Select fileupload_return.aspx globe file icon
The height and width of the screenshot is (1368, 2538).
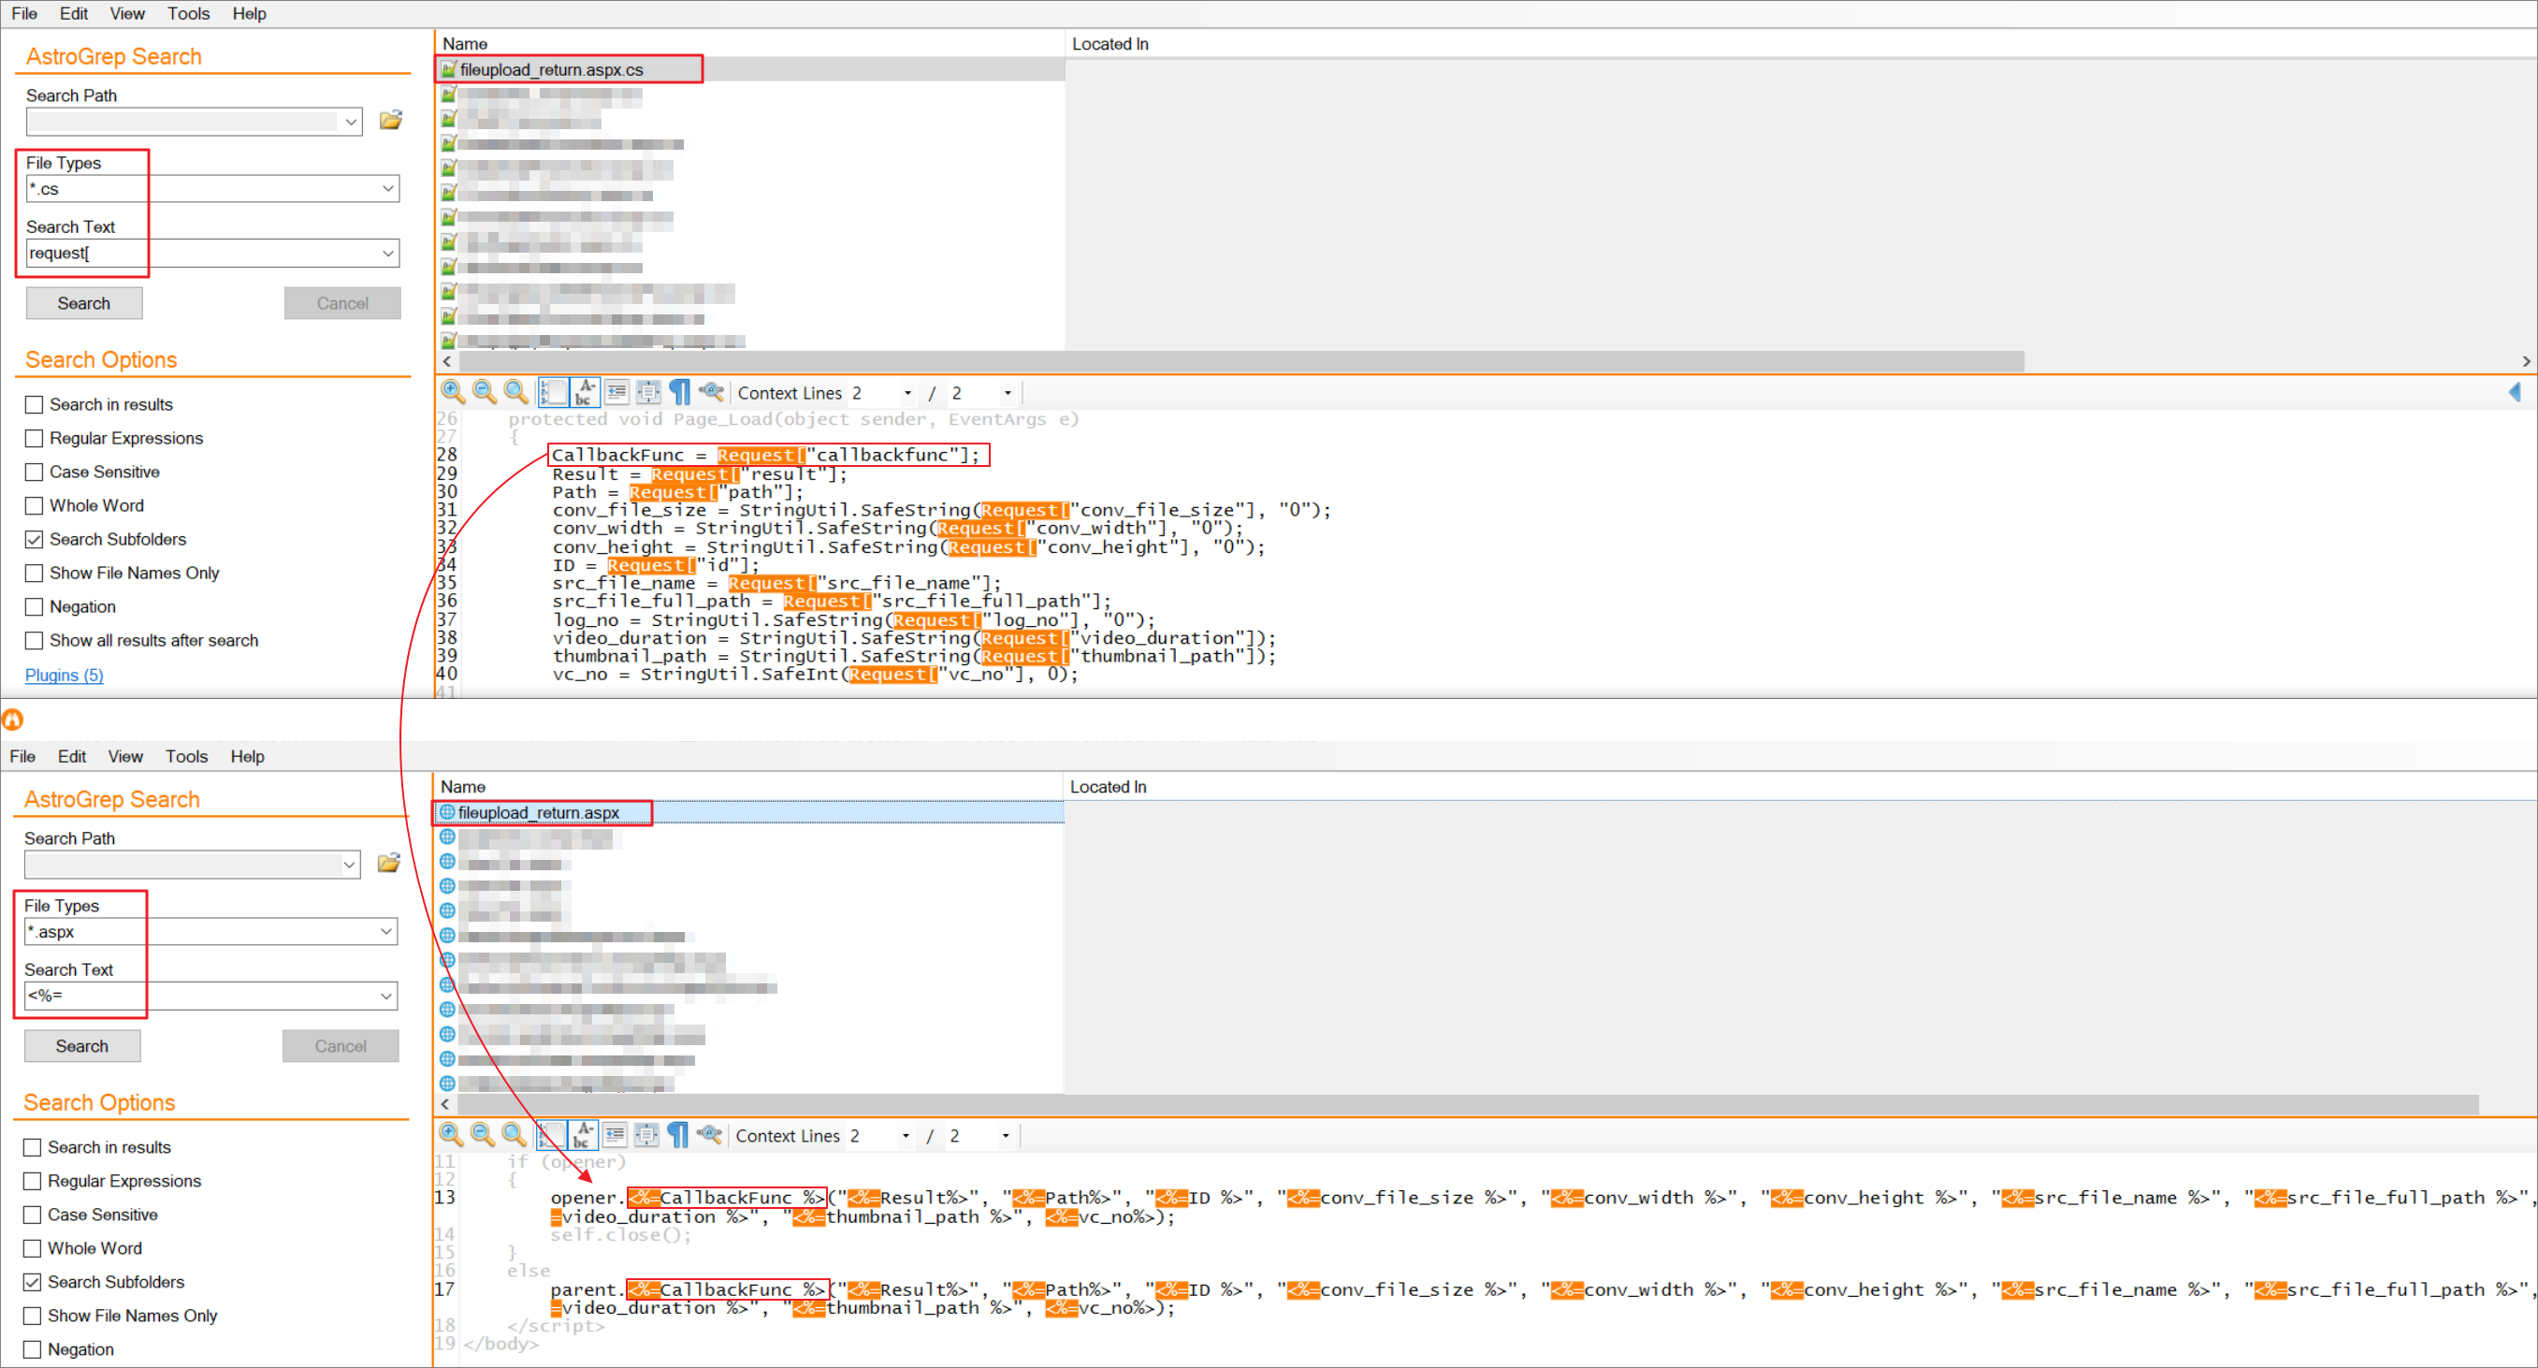coord(447,812)
